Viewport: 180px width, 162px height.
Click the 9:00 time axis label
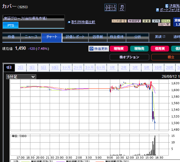(110, 158)
